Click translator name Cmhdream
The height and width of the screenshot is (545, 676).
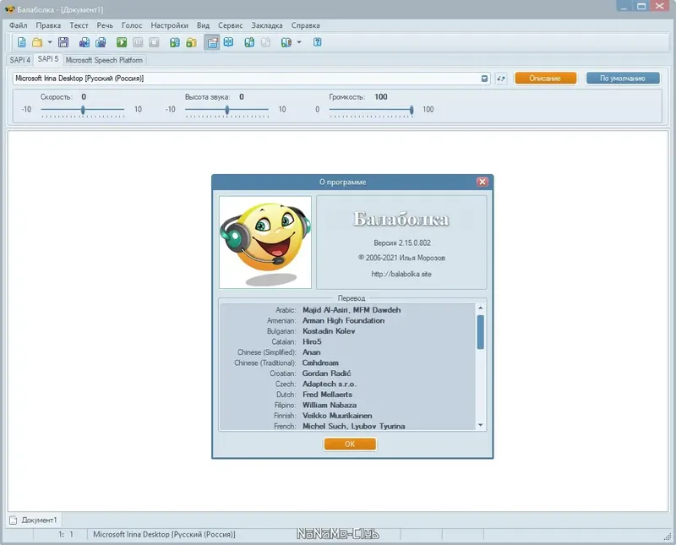(x=320, y=363)
